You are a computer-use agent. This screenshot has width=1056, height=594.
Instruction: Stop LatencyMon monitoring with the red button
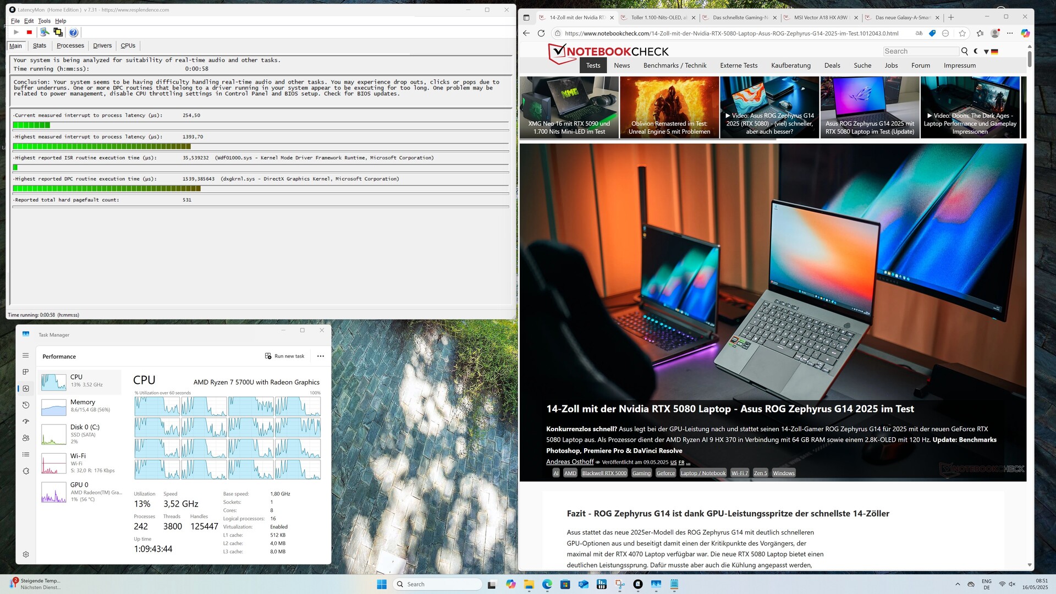[30, 32]
